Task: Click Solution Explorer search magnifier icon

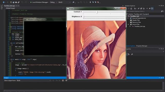Action: 162,11
